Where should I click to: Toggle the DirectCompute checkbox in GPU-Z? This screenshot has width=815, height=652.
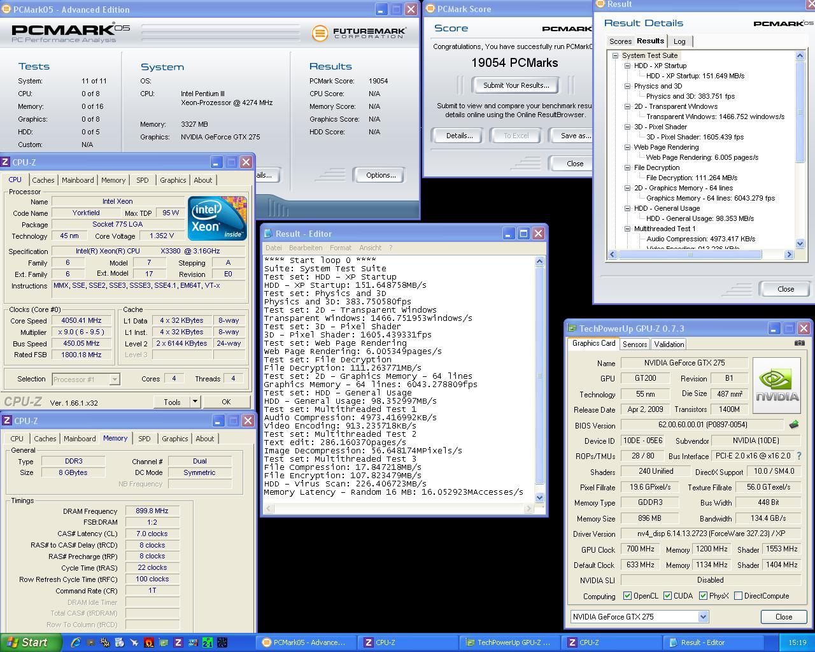click(738, 596)
